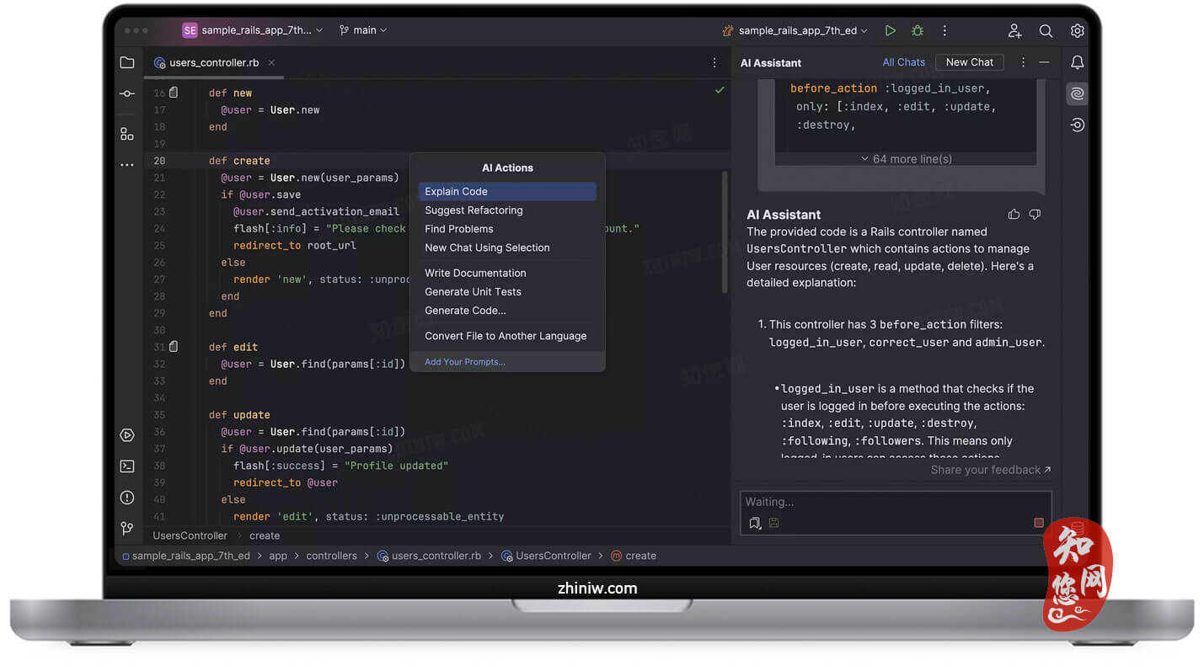1204x671 pixels.
Task: Open the Project tool window folder icon
Action: click(127, 62)
